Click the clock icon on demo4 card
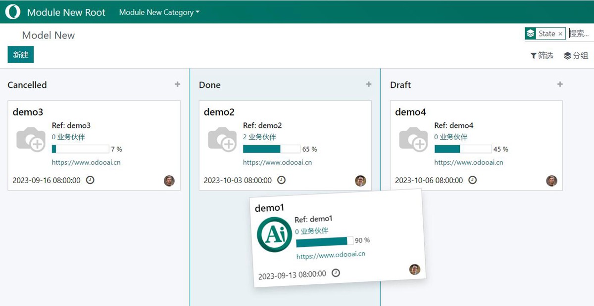This screenshot has width=594, height=306. pyautogui.click(x=472, y=180)
